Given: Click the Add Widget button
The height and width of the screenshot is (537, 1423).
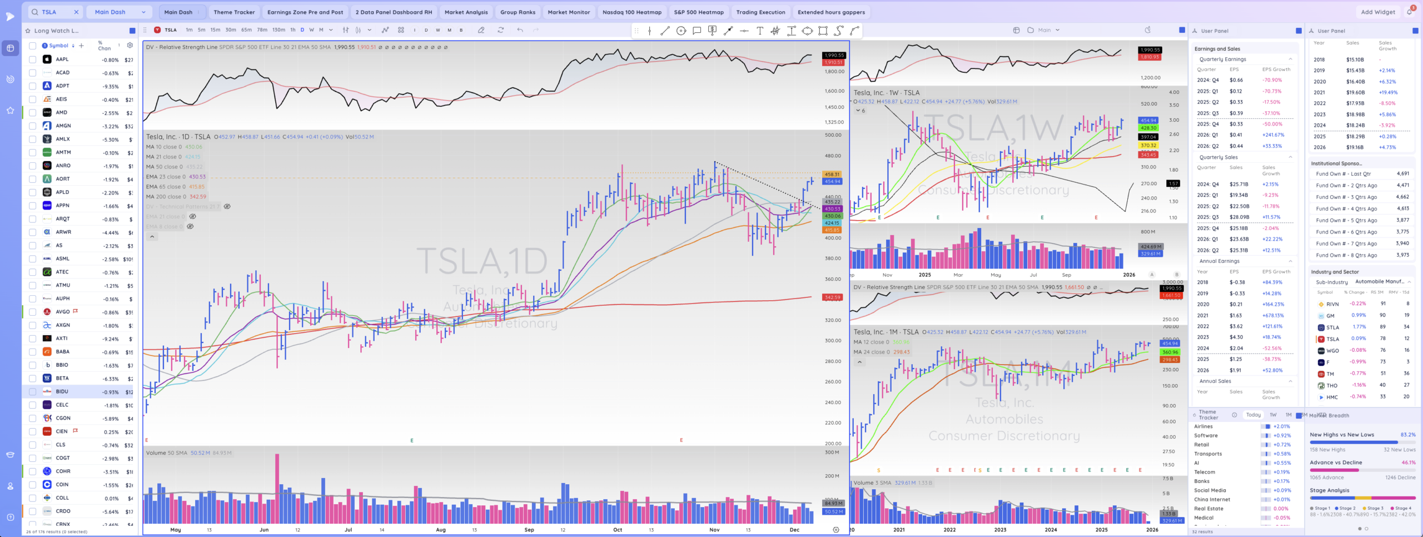Looking at the screenshot, I should pyautogui.click(x=1377, y=12).
